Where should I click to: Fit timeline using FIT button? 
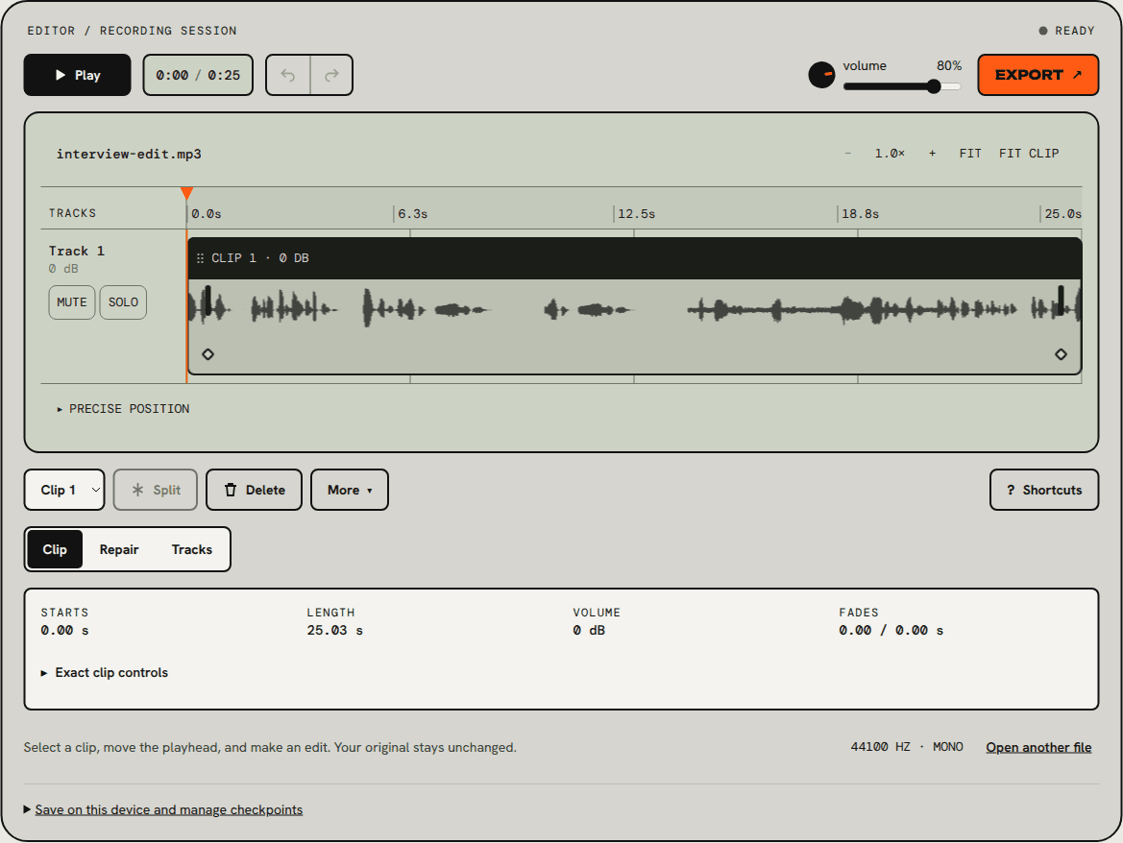(x=970, y=154)
